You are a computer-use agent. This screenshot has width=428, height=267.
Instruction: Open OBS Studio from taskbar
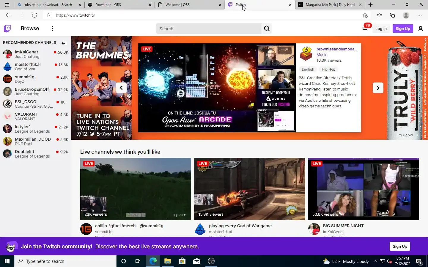click(x=211, y=261)
